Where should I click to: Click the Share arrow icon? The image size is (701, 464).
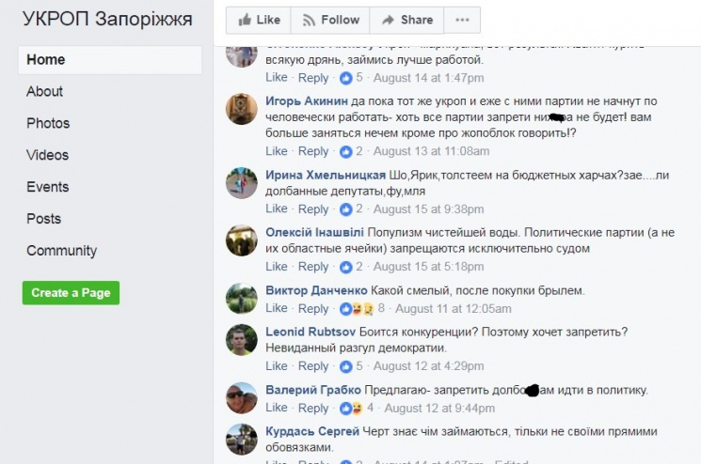(x=386, y=20)
